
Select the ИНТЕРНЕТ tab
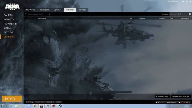(70, 10)
